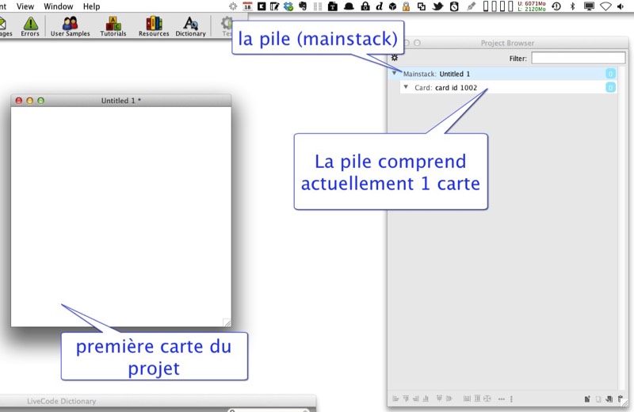Open the Help menu
The width and height of the screenshot is (634, 412).
[91, 6]
